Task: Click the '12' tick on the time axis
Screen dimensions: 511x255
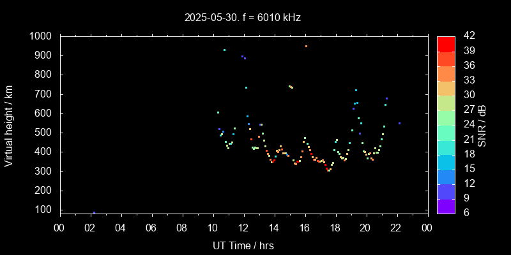Action: point(243,227)
